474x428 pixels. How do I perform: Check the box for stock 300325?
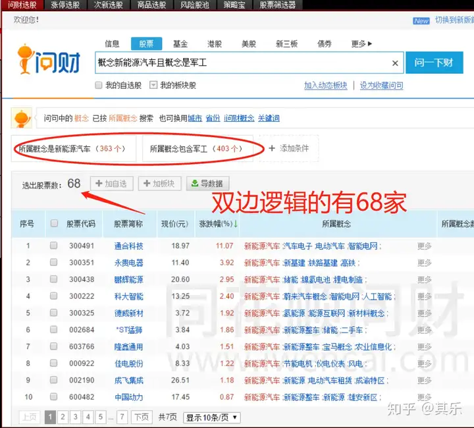click(53, 312)
